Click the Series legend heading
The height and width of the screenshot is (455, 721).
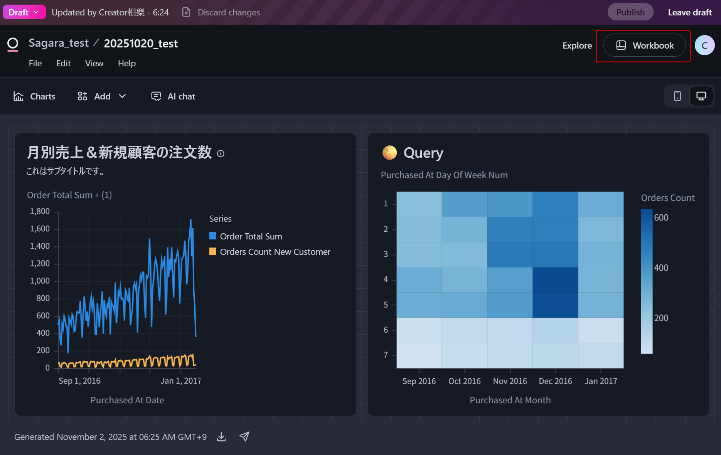[220, 219]
